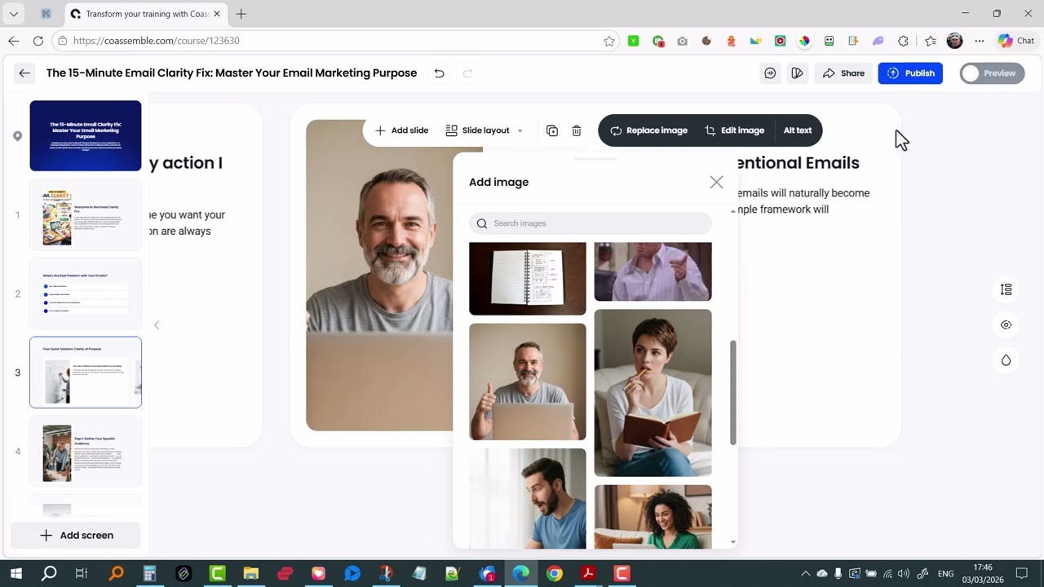Expand the browser tab search dropdown
The height and width of the screenshot is (587, 1044).
tap(14, 14)
